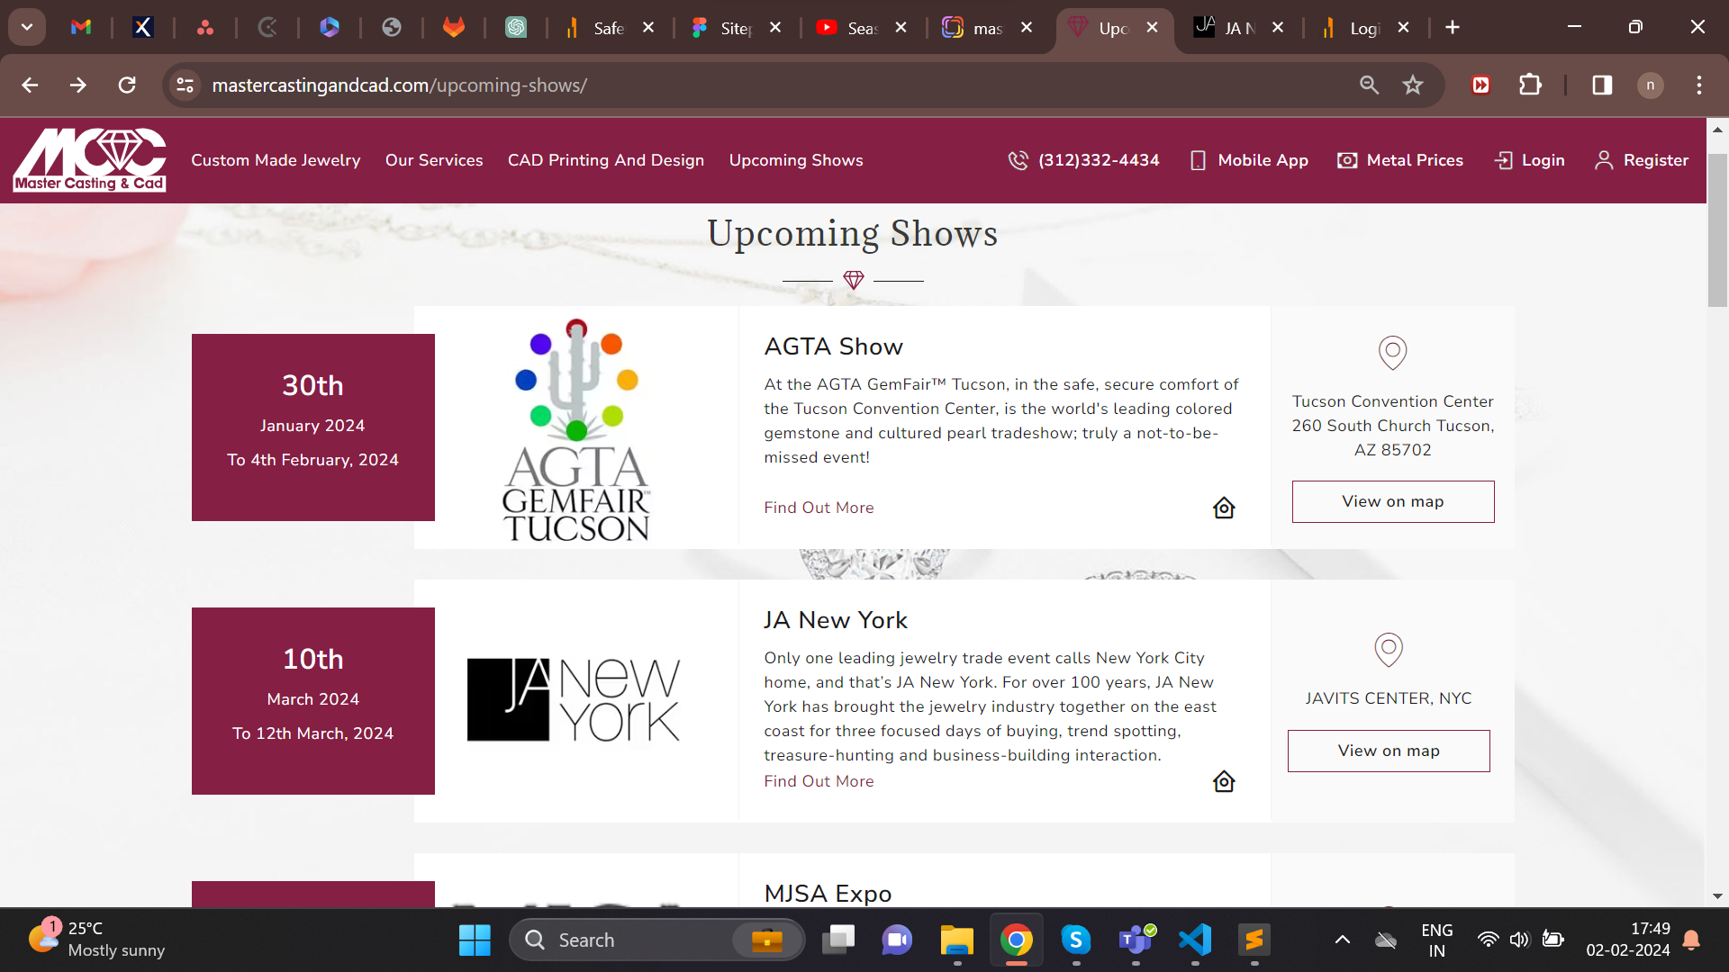1729x972 pixels.
Task: Open Visual Studio Code from the taskbar
Action: point(1195,940)
